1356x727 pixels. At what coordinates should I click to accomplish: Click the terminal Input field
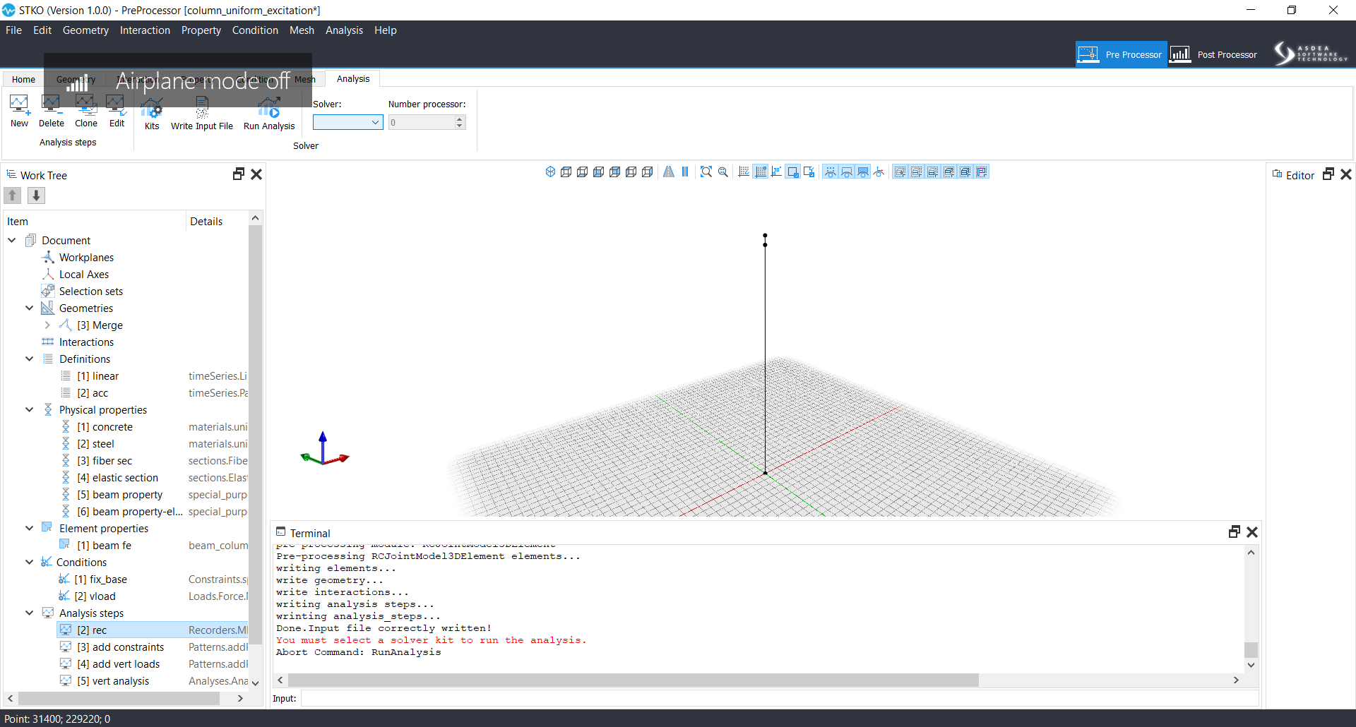pyautogui.click(x=780, y=698)
